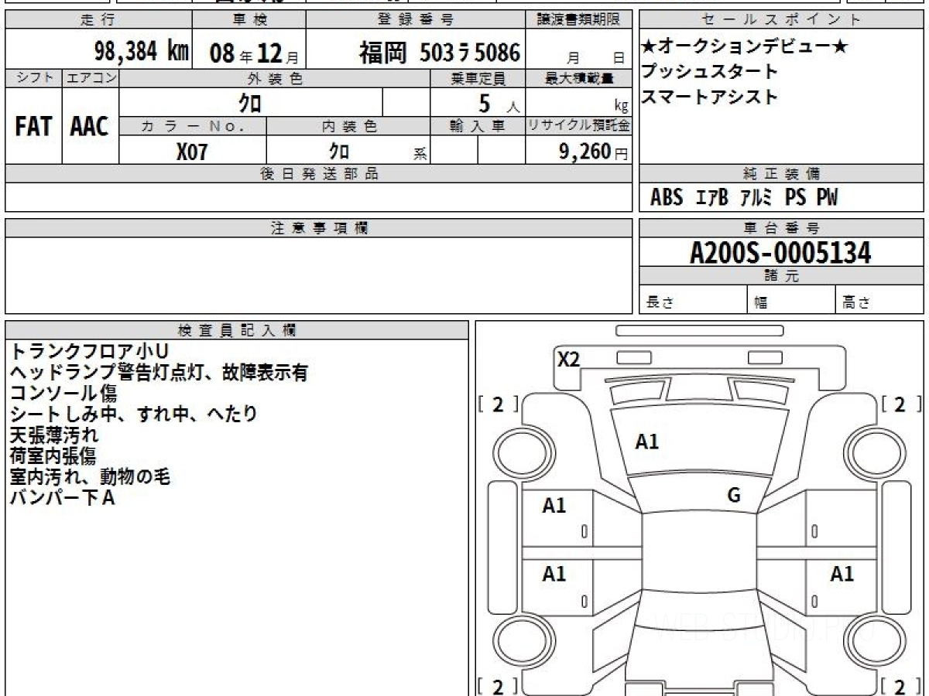
Task: Click the リサイクル預託金 header
Action: [579, 127]
